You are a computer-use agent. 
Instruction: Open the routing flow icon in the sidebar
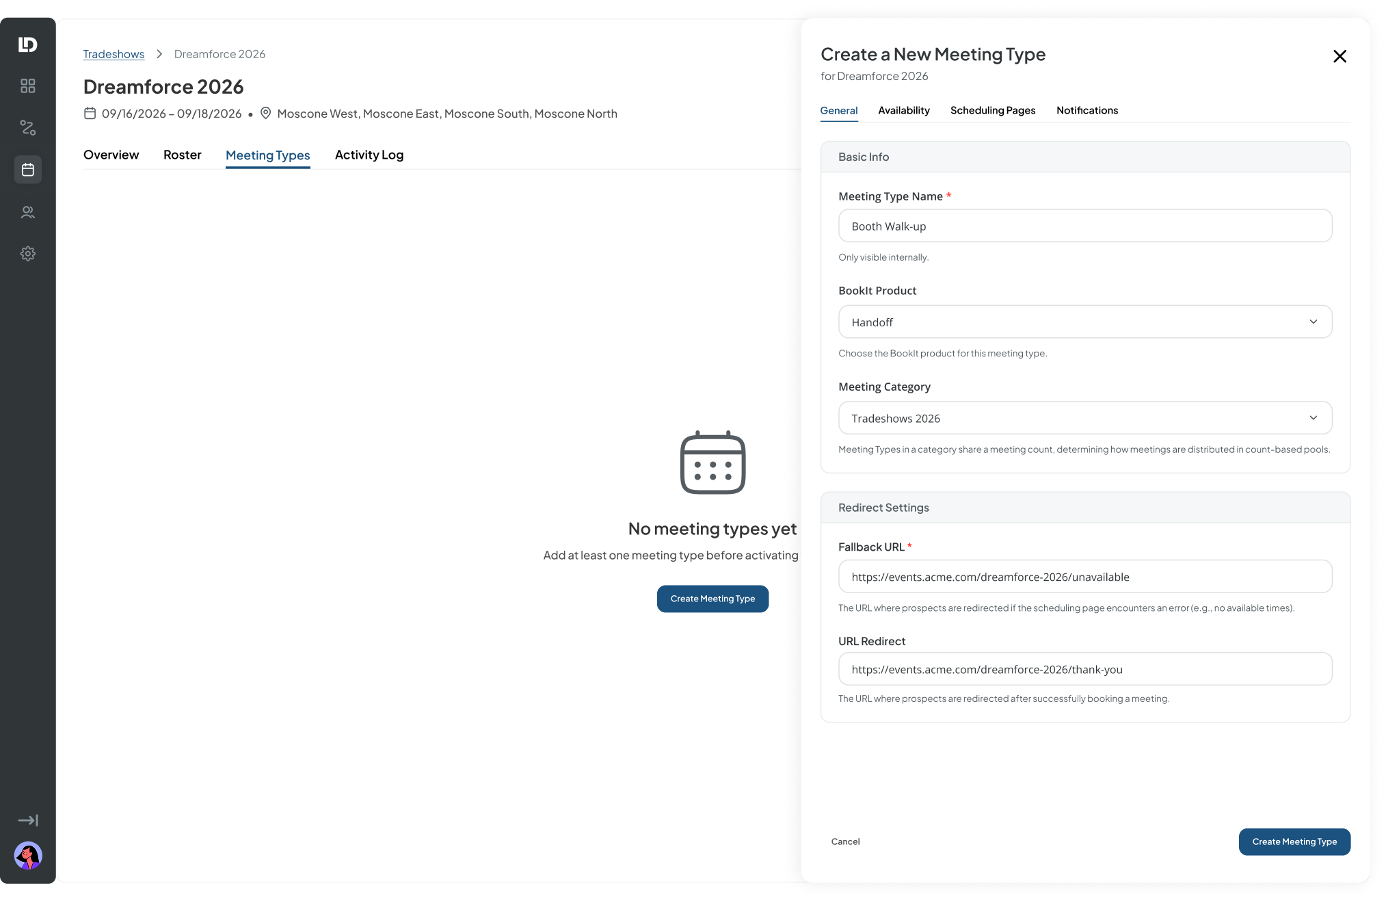(28, 127)
